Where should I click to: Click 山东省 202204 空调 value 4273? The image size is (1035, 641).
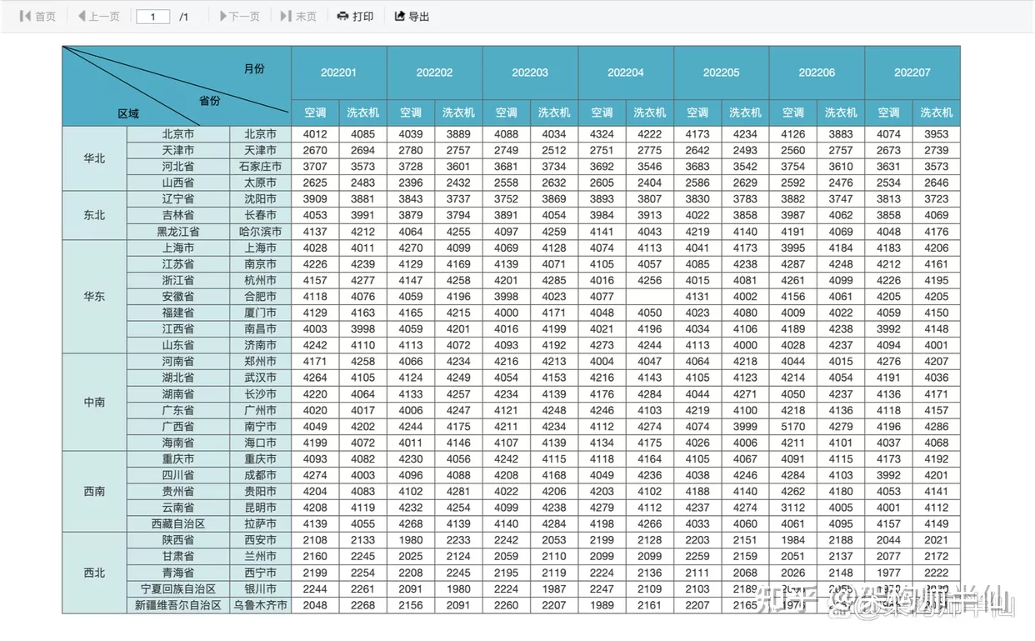coord(602,345)
